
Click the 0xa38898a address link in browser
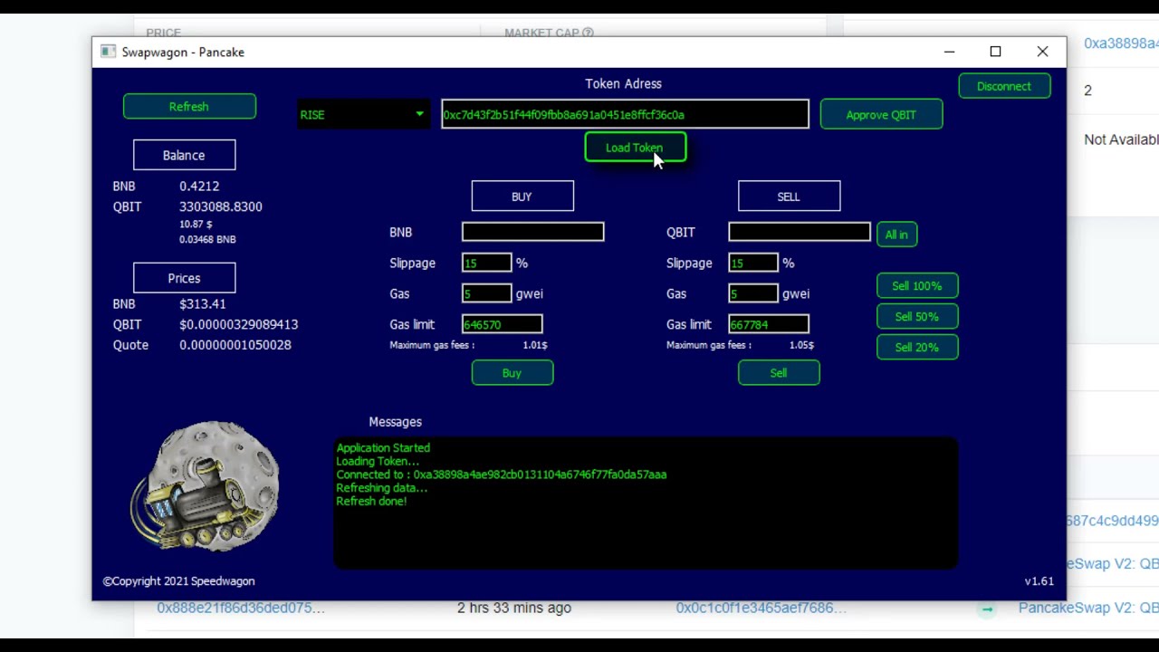tap(1121, 43)
